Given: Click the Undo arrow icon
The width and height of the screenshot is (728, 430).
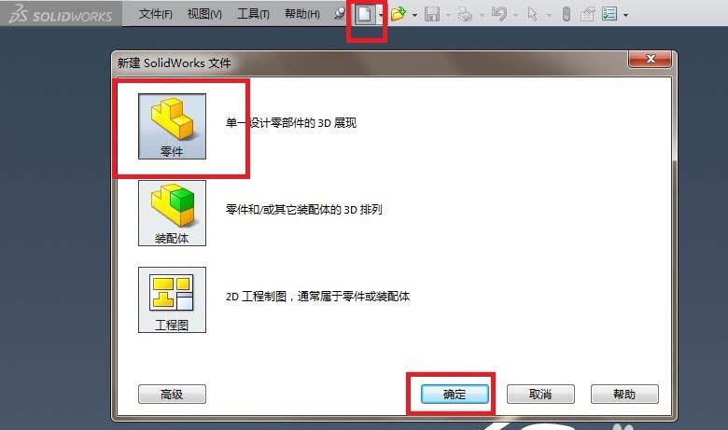Looking at the screenshot, I should click(x=499, y=14).
